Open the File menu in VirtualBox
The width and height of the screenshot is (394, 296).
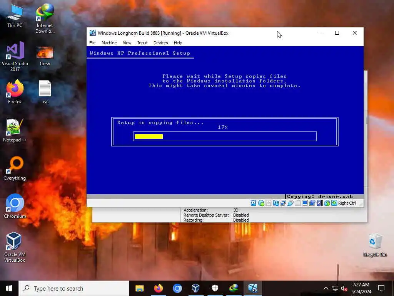pyautogui.click(x=92, y=43)
